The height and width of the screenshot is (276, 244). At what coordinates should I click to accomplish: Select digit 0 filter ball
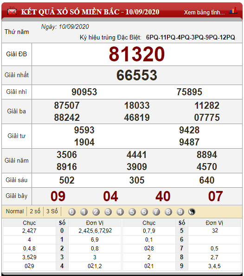(72, 212)
